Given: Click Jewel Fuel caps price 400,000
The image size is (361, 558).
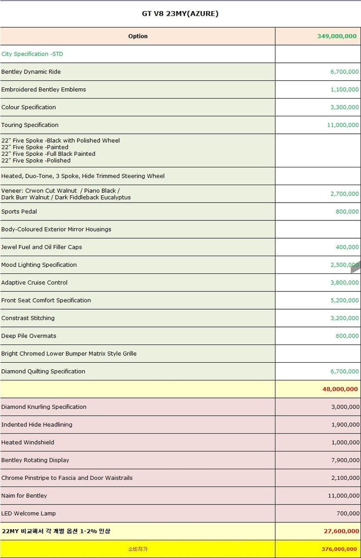Looking at the screenshot, I should point(347,247).
